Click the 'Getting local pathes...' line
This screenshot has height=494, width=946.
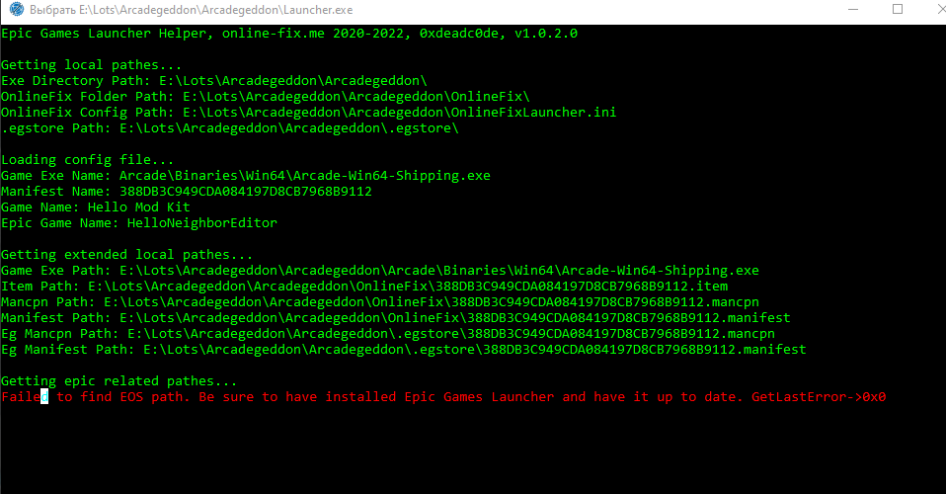click(91, 64)
